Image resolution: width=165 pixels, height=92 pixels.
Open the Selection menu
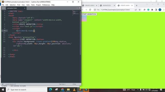[x=13, y=5]
